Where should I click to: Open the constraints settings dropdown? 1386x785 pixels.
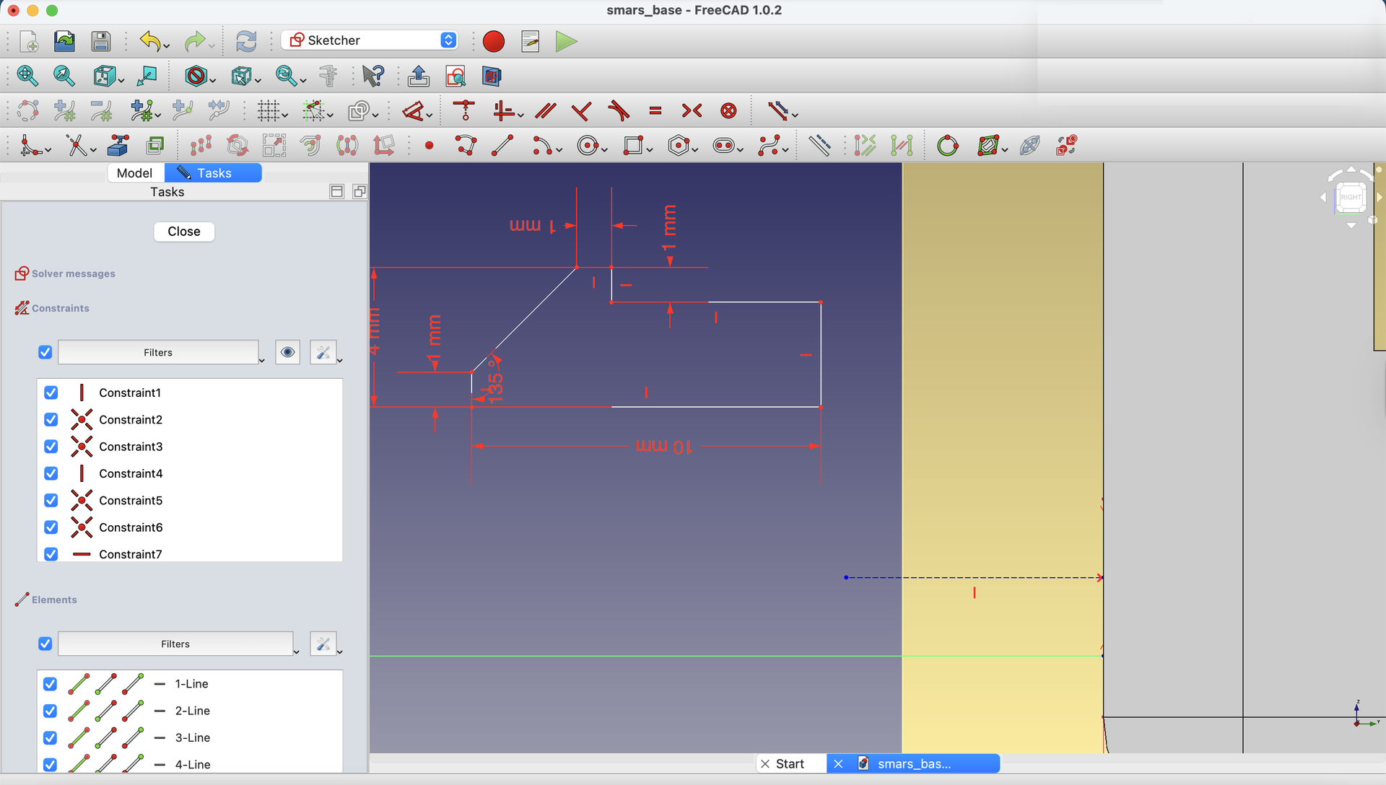(339, 360)
